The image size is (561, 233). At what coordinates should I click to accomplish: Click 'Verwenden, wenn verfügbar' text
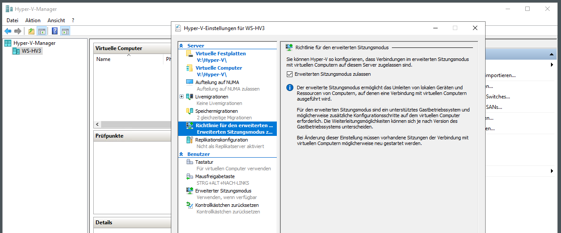coord(227,197)
